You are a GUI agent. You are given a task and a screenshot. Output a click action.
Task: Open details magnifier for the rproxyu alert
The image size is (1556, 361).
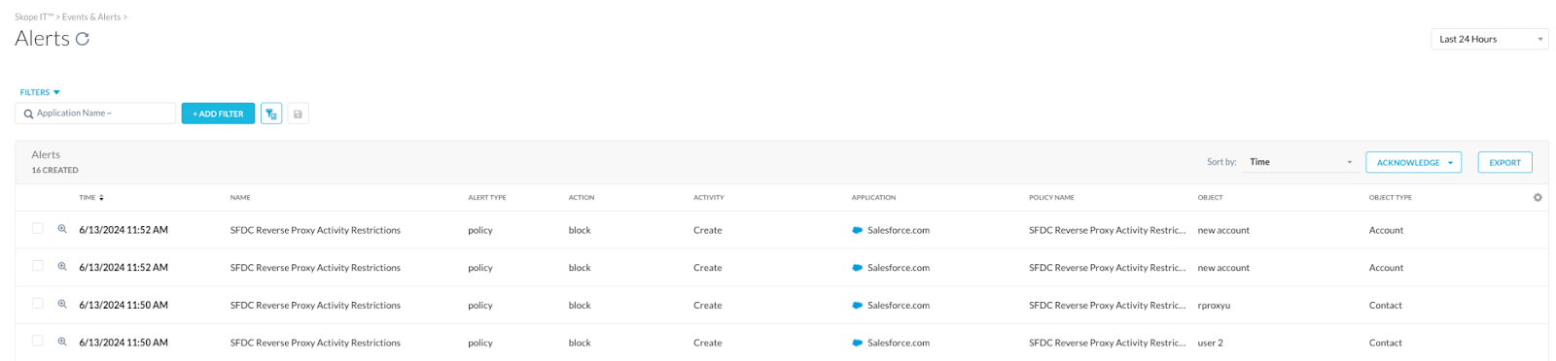[62, 305]
